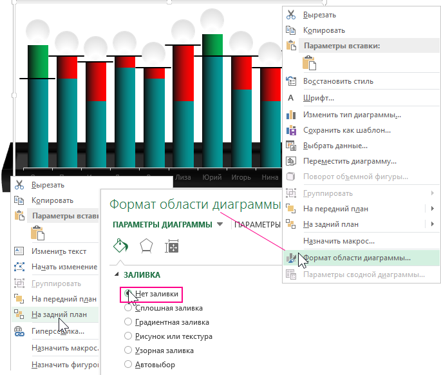Screen dimensions: 441x375
Task: Expand the На передний план submenu arrow
Action: pos(432,208)
